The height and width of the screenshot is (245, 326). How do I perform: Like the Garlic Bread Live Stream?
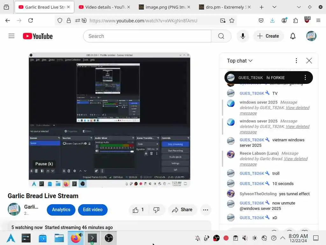(x=138, y=210)
